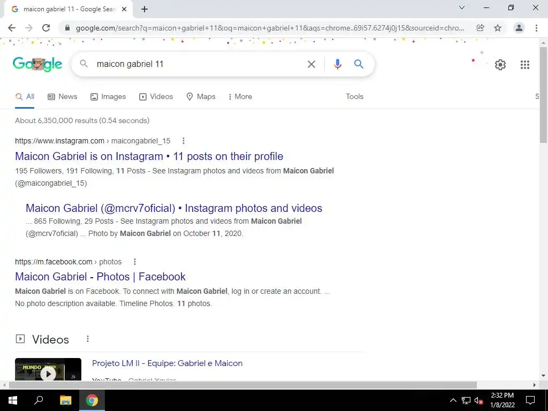Open the Chrome three-dot menu
Viewport: 548px width, 411px height.
click(x=536, y=28)
